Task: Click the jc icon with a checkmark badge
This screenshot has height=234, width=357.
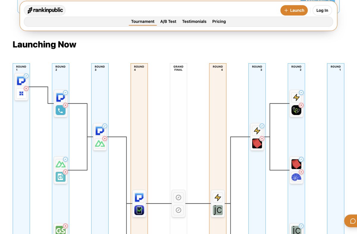Action: tap(296, 230)
